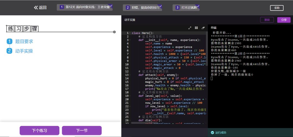Click the 运行成功 checkmark status icon
293x137 pixels.
click(x=212, y=132)
